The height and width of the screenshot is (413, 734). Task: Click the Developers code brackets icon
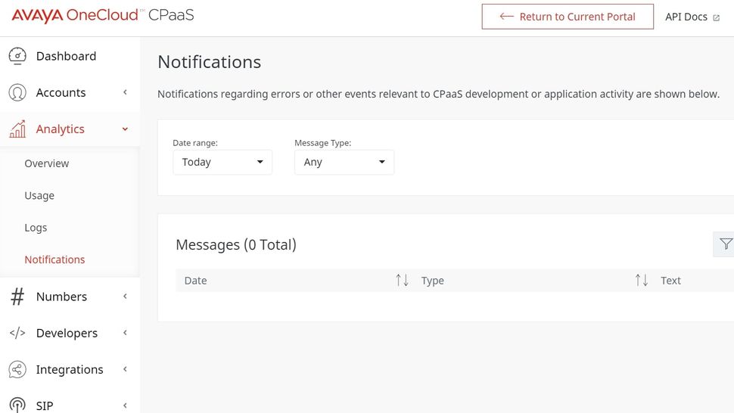pos(17,333)
